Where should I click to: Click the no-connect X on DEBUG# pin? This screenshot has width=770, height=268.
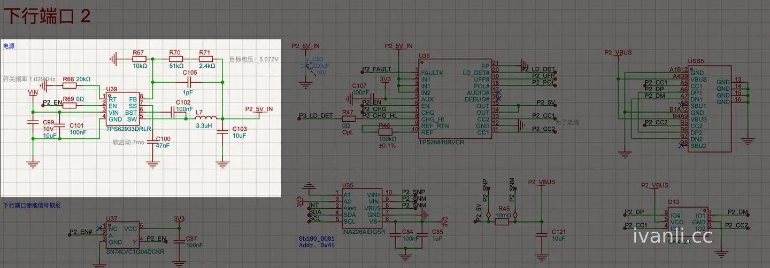click(499, 99)
